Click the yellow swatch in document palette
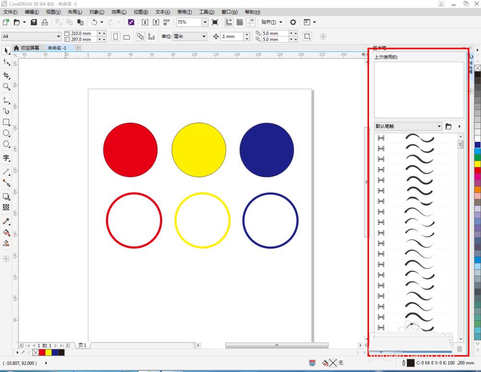The height and width of the screenshot is (372, 481). click(x=49, y=352)
